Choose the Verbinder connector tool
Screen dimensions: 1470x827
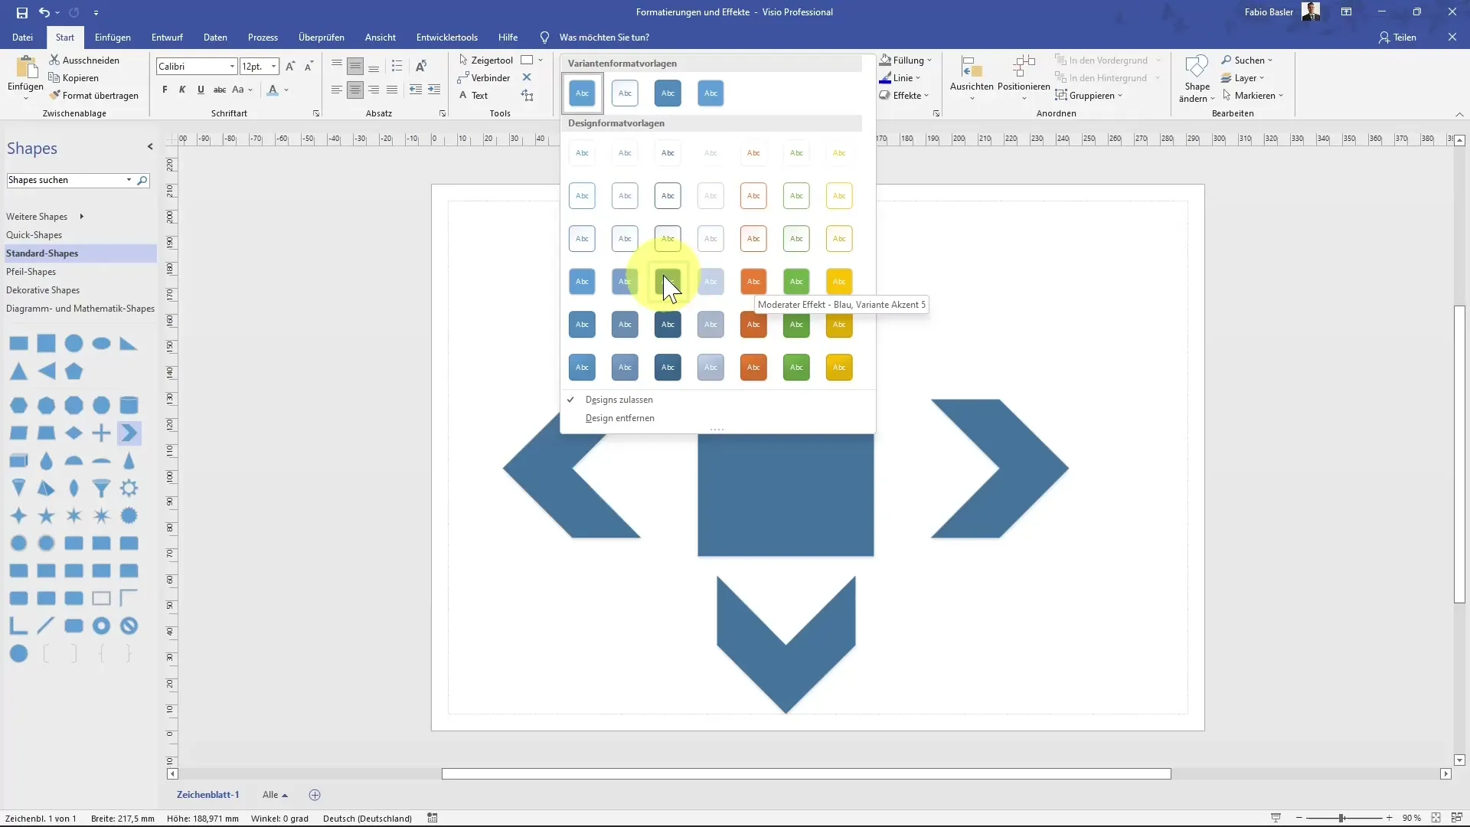click(x=483, y=78)
